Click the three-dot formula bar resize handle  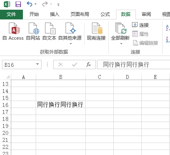click(47, 64)
